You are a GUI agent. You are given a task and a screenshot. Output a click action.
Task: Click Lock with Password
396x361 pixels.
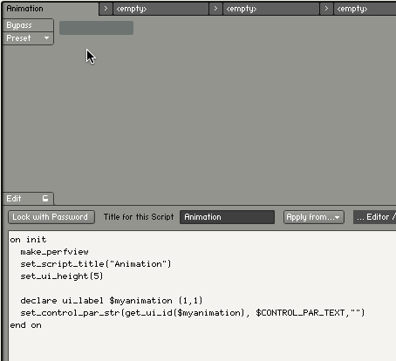[51, 217]
